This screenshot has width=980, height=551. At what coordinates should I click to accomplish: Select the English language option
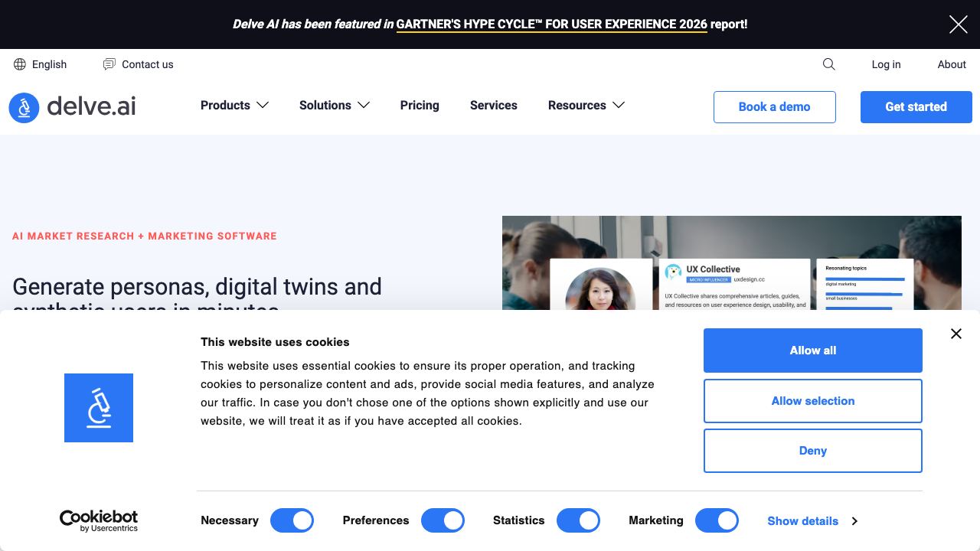coord(50,64)
